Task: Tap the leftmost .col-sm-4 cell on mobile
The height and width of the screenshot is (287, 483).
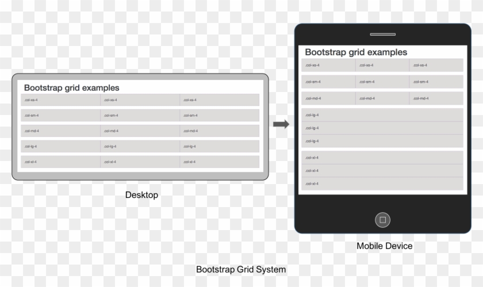Action: pyautogui.click(x=328, y=82)
